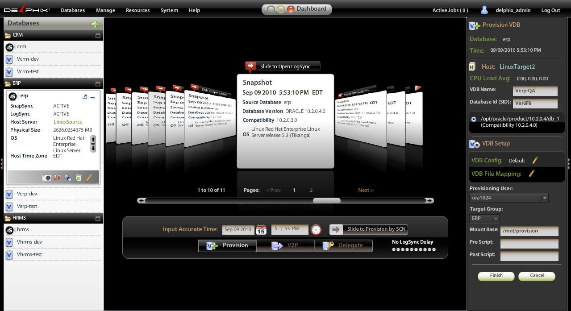
Task: Collapse the HRMS group
Action: [98, 219]
